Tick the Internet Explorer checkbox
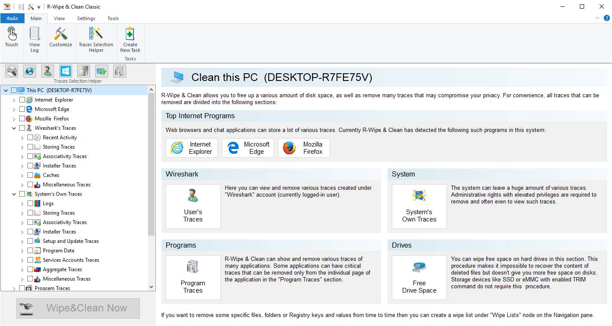The image size is (612, 326). (22, 100)
